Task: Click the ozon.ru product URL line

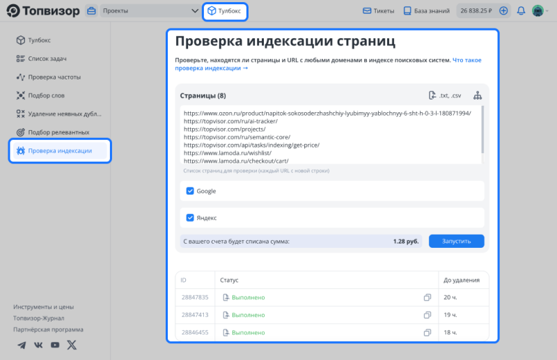Action: (327, 114)
